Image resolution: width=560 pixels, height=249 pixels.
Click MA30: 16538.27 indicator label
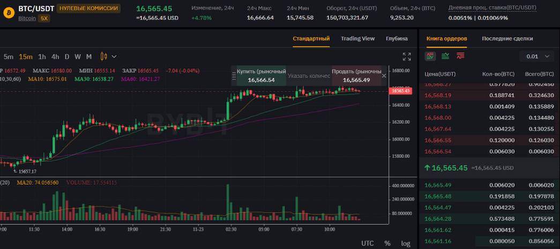[x=94, y=79]
